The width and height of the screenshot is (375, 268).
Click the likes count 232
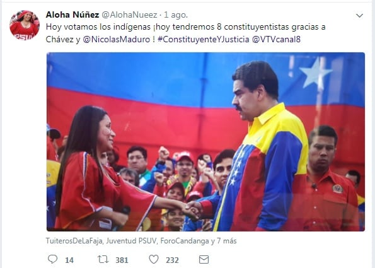click(173, 260)
